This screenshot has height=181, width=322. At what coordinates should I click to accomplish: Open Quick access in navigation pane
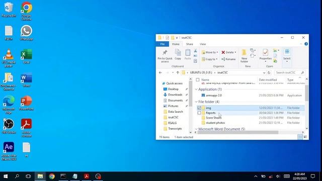174,83
